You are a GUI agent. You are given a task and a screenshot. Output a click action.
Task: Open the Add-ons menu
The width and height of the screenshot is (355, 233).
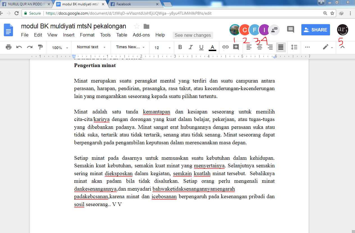pos(141,35)
